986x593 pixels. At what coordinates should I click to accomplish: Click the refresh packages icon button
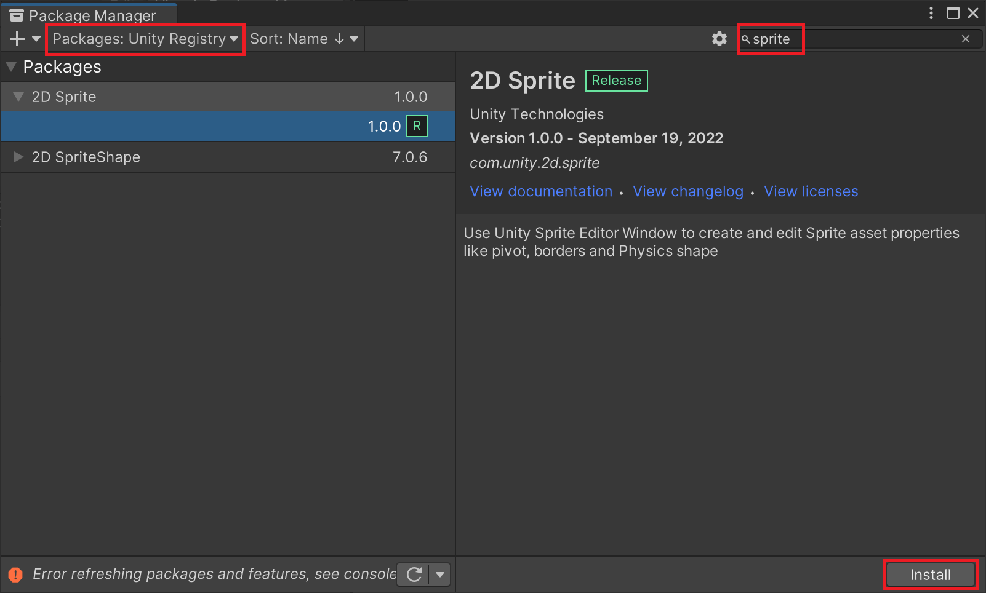414,575
